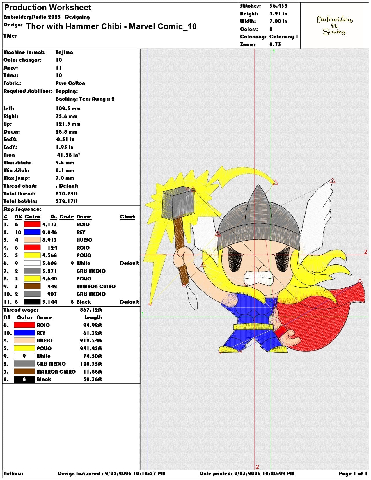Image resolution: width=371 pixels, height=480 pixels.
Task: Click the Production Worksheet heading
Action: tap(47, 8)
